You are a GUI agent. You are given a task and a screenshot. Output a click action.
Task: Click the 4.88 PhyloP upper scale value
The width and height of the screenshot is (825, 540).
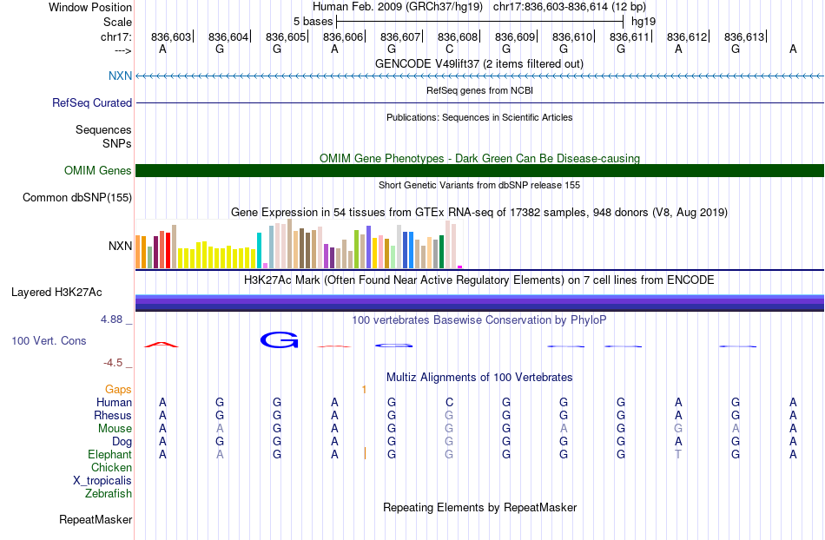tap(111, 319)
